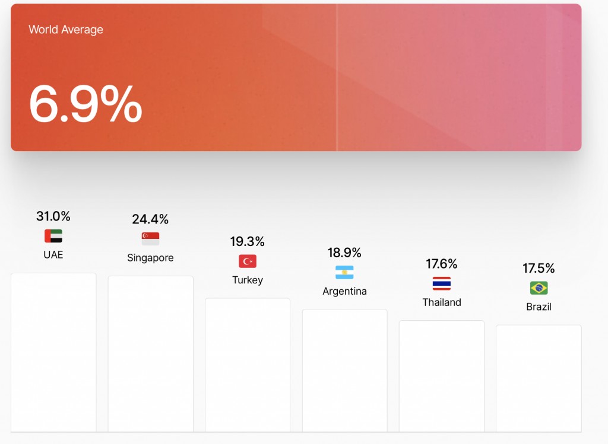Image resolution: width=608 pixels, height=444 pixels.
Task: Click the World Average card title
Action: click(x=66, y=30)
